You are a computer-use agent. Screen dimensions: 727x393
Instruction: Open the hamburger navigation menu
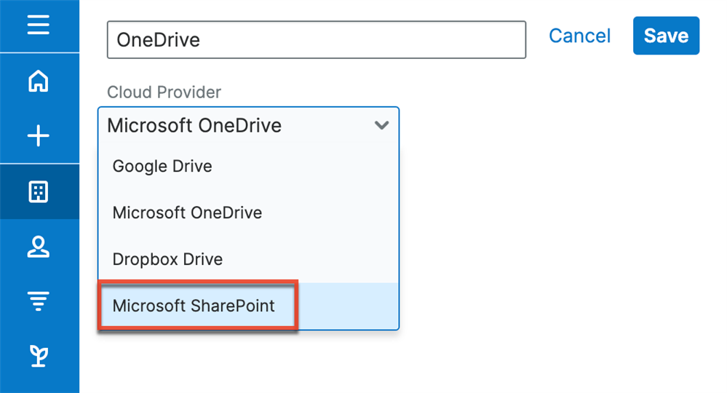point(38,25)
